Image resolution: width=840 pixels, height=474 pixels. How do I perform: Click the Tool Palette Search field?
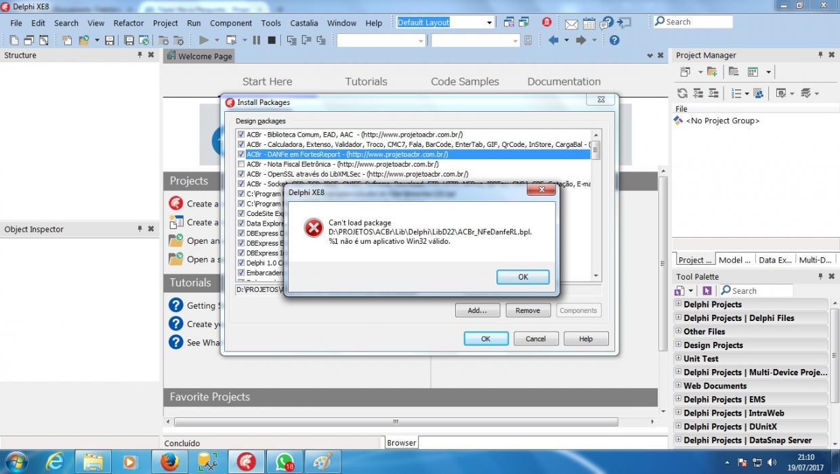[755, 290]
